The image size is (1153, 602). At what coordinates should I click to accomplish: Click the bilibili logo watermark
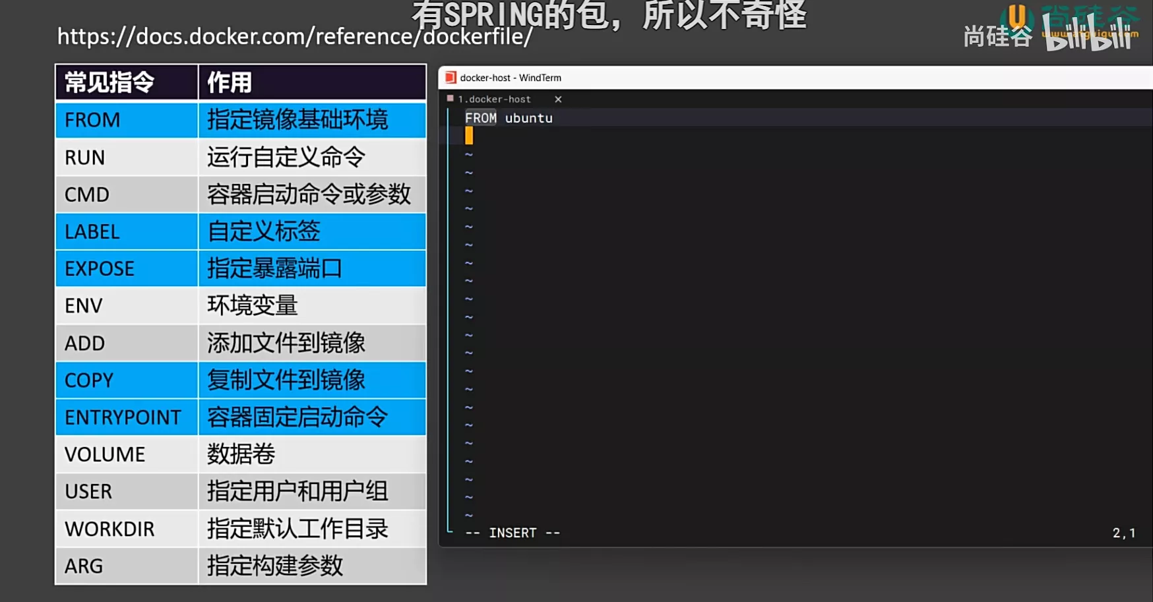tap(1088, 34)
